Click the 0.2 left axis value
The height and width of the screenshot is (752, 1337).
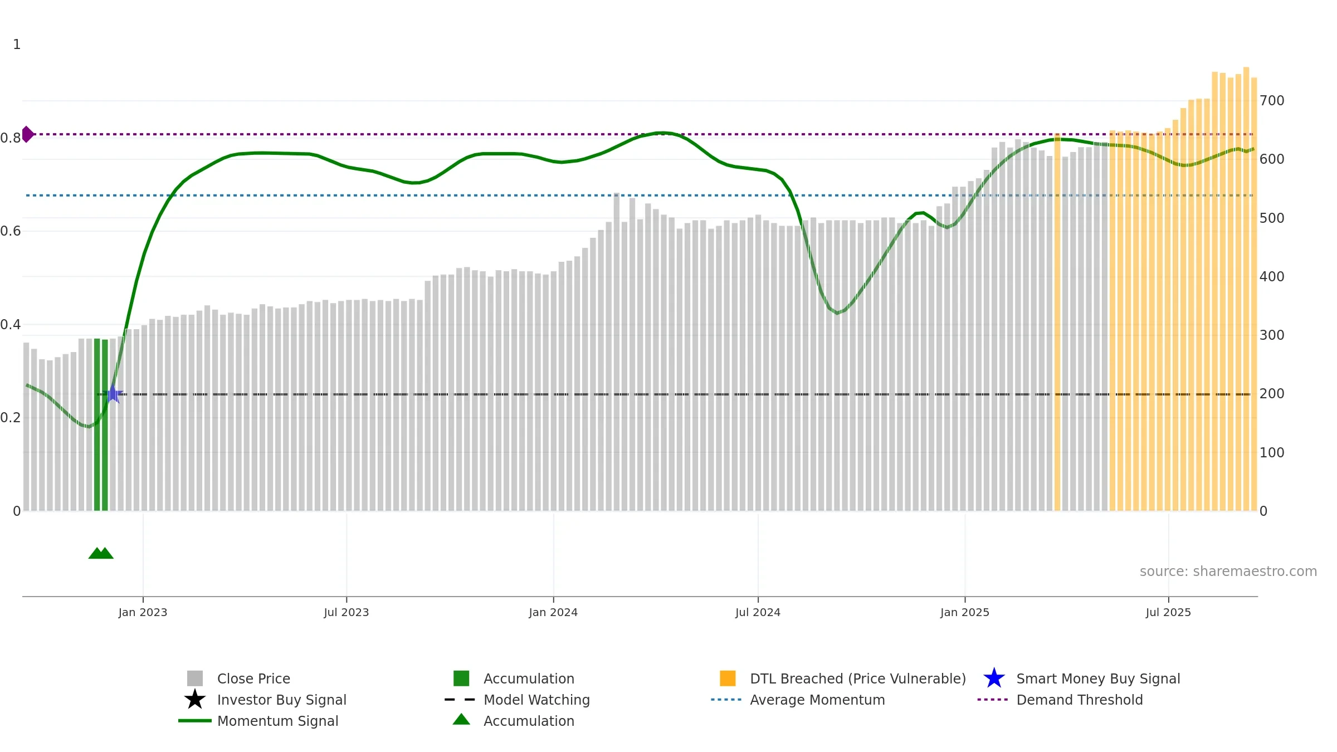point(11,418)
